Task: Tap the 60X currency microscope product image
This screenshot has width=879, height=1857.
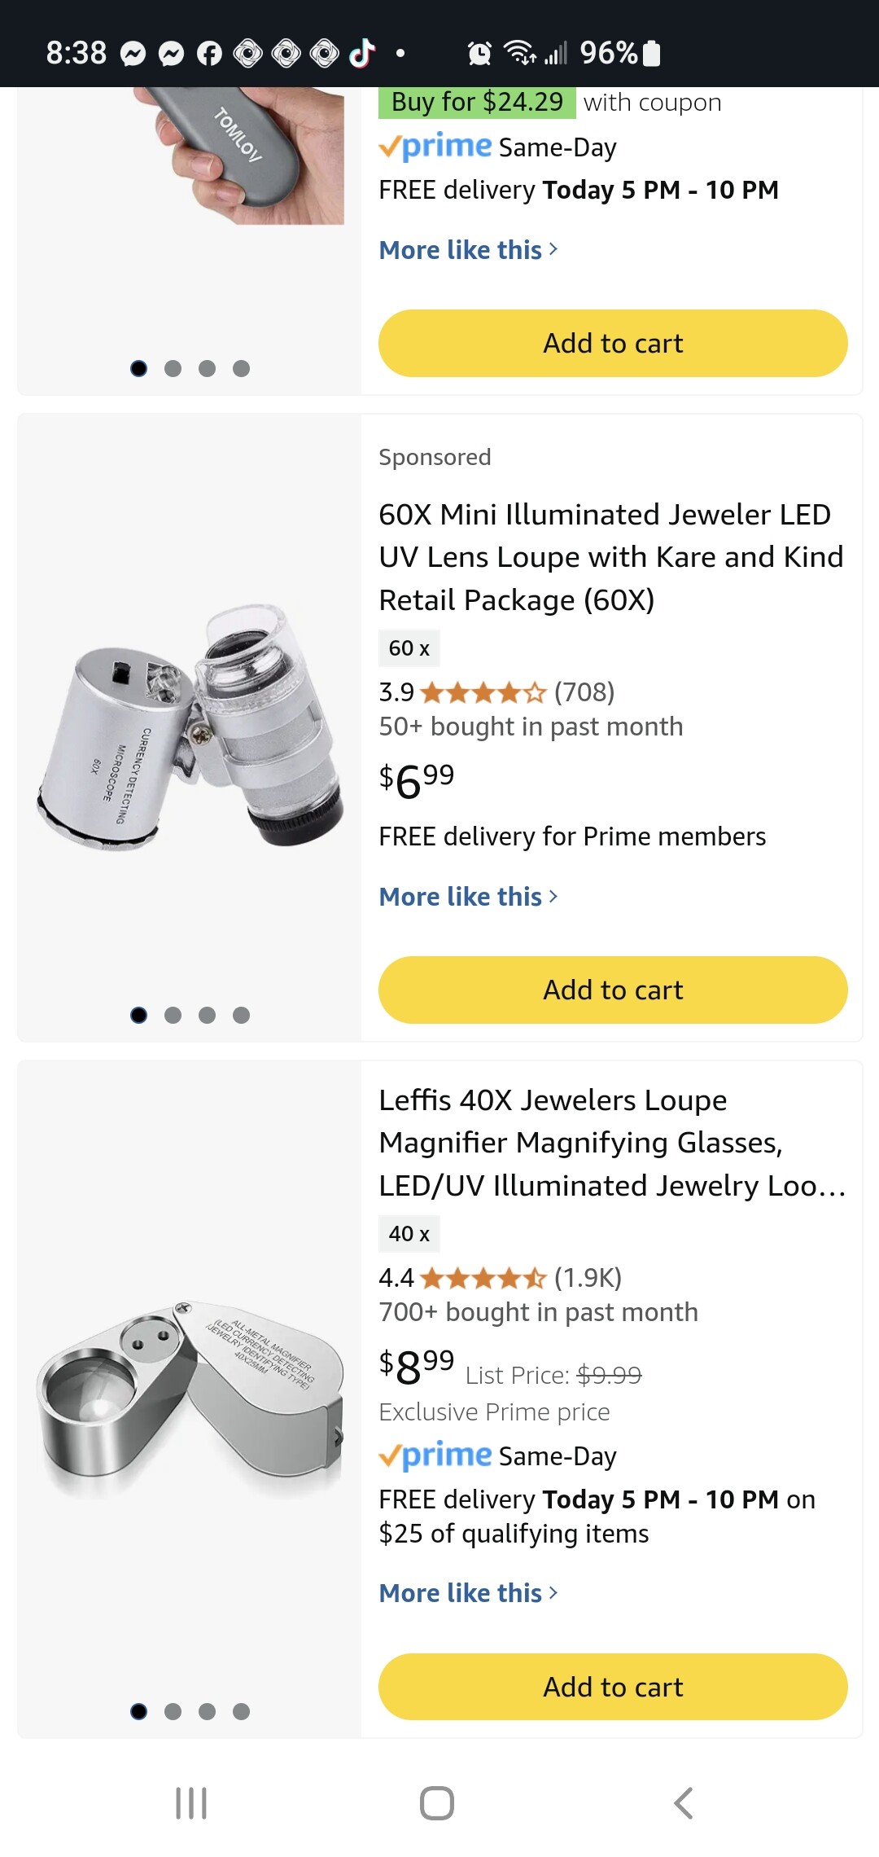Action: pos(190,727)
